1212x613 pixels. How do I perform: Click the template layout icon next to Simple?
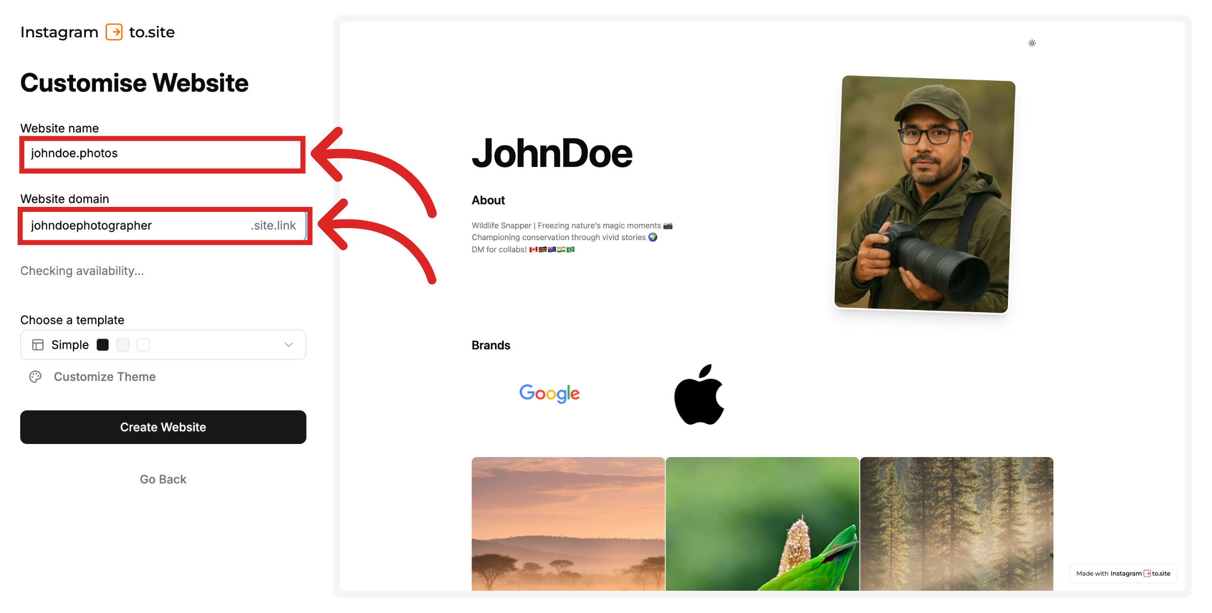pyautogui.click(x=38, y=345)
